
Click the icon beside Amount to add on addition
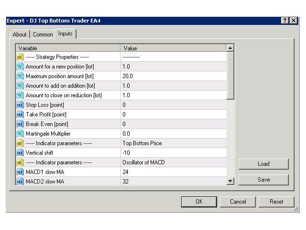(x=20, y=86)
